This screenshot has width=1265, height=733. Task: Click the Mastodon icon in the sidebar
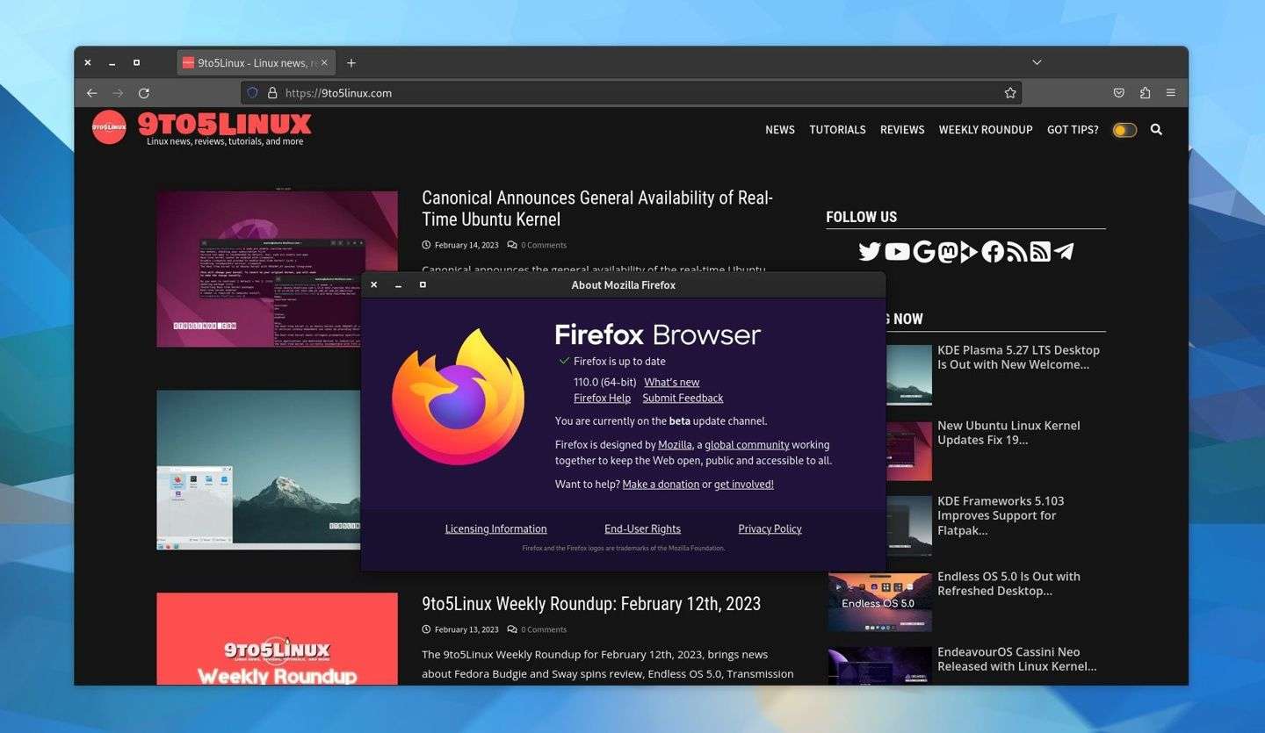click(948, 252)
